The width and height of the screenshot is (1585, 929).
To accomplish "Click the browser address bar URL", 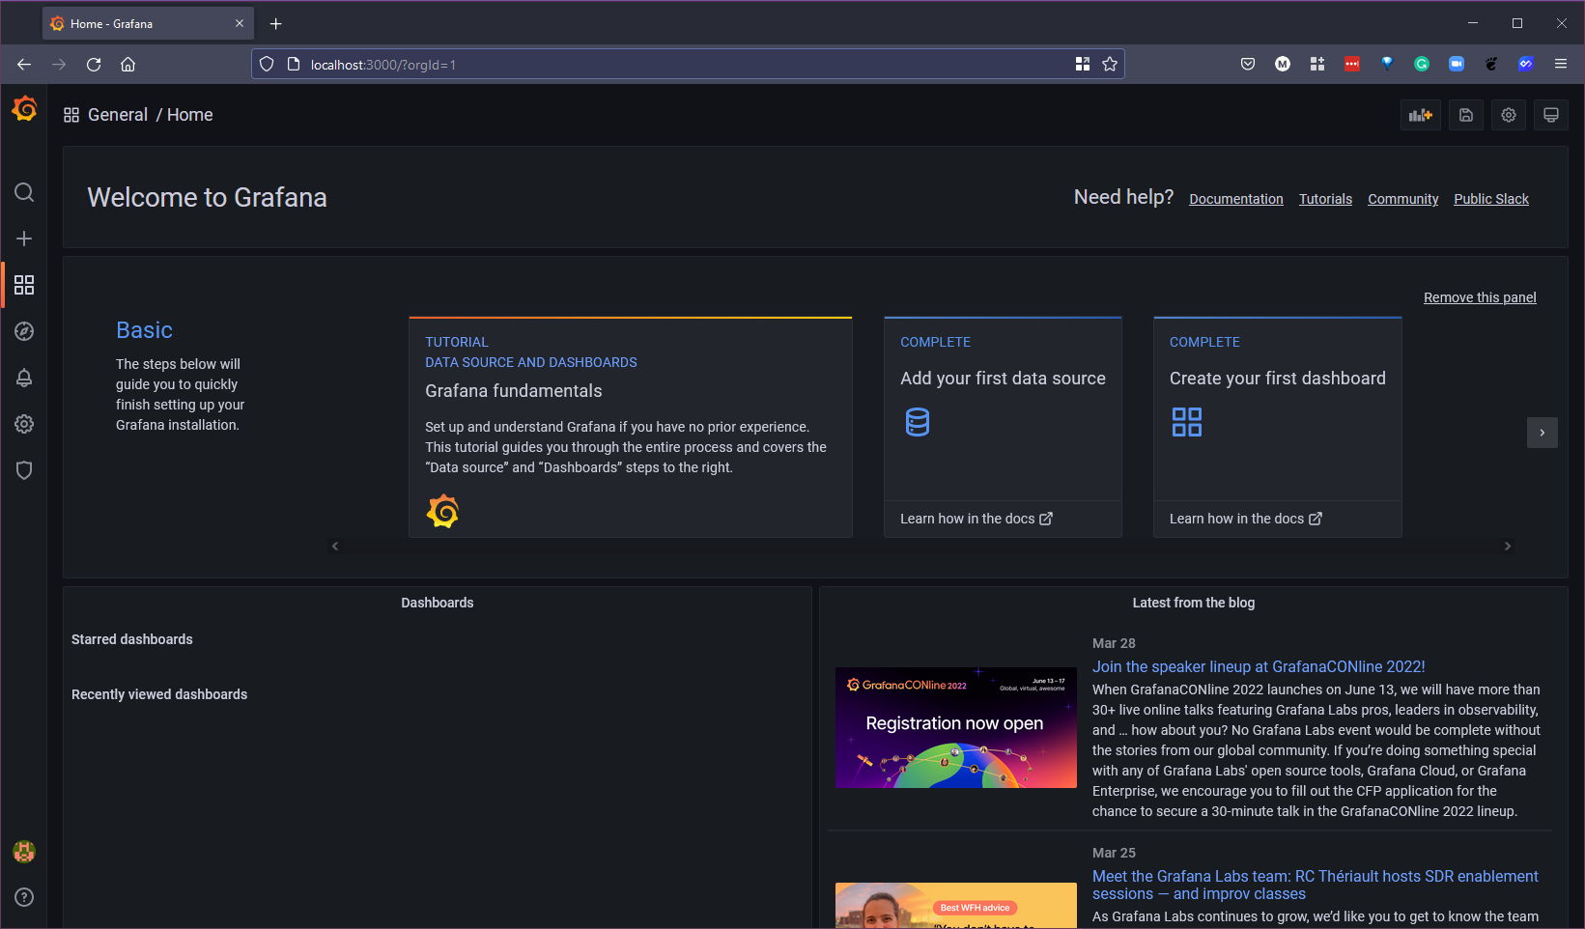I will 676,65.
